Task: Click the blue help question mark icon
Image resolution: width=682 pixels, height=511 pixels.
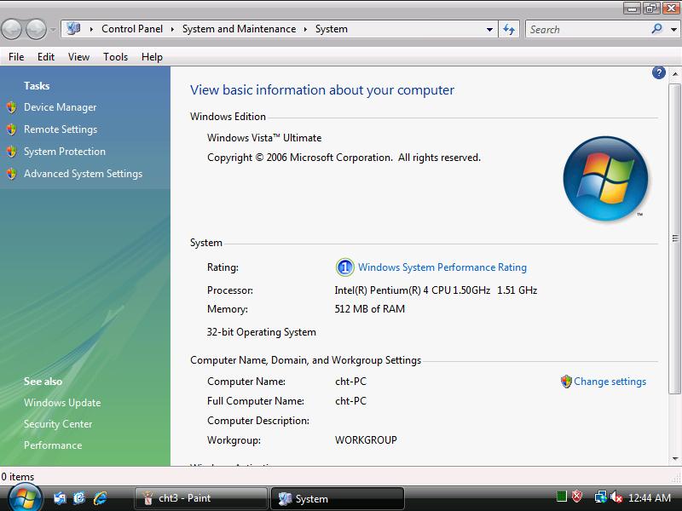Action: click(659, 73)
